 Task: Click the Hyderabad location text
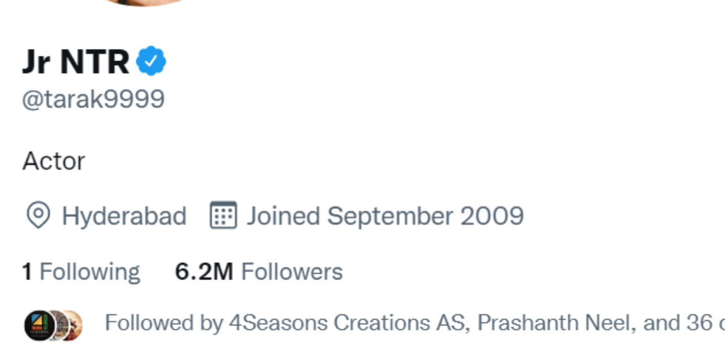tap(124, 216)
